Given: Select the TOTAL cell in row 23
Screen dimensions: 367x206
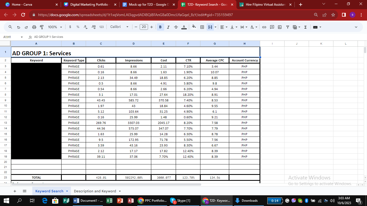Looking at the screenshot, I should pos(36,178).
